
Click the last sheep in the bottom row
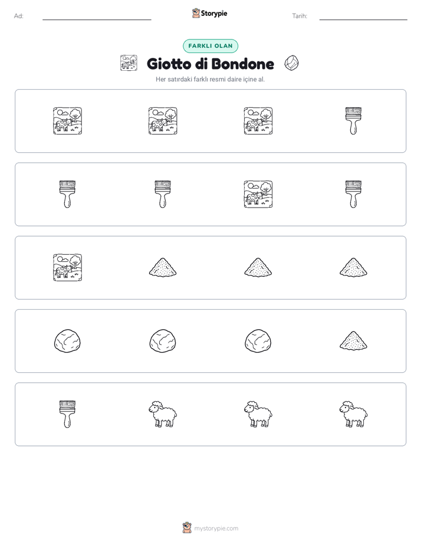coord(353,414)
